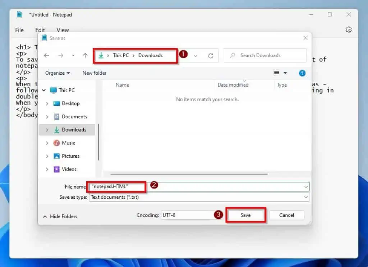Click the Pictures folder icon in tree
The height and width of the screenshot is (267, 368).
pos(56,156)
